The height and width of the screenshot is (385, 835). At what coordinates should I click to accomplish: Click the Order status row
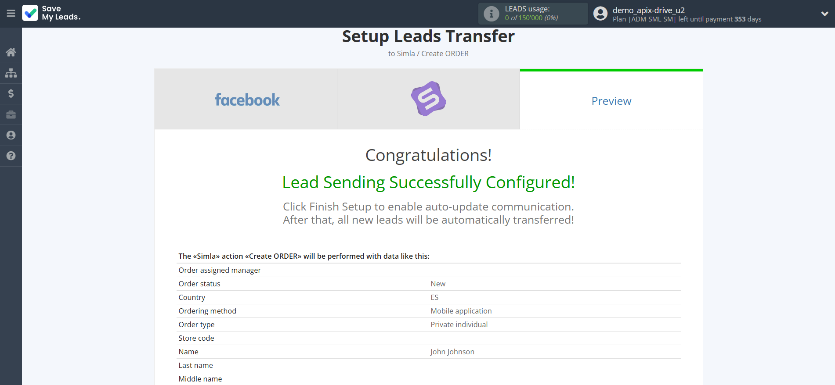(x=428, y=284)
